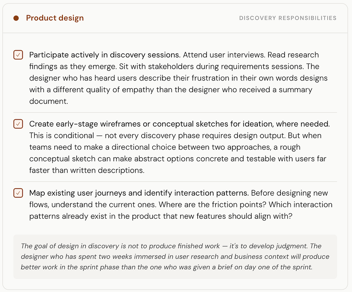Toggle the early-stage wireframes checkbox

click(18, 124)
